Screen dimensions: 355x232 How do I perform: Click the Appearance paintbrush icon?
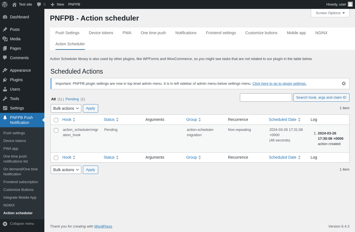pos(5,70)
